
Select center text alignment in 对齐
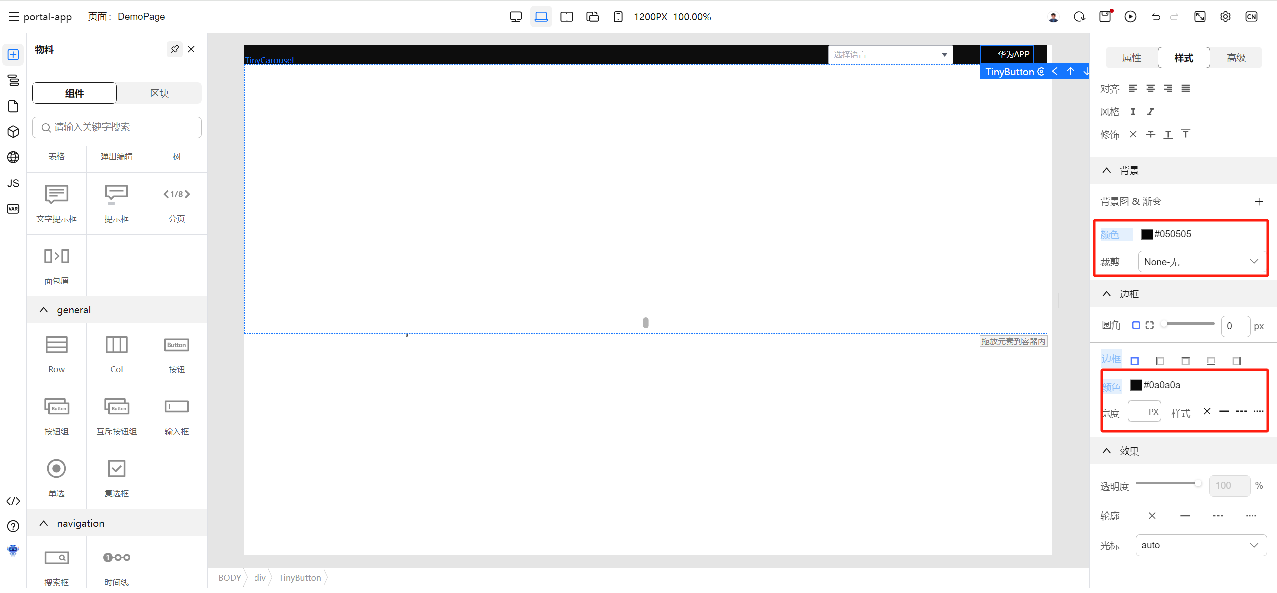click(1150, 89)
